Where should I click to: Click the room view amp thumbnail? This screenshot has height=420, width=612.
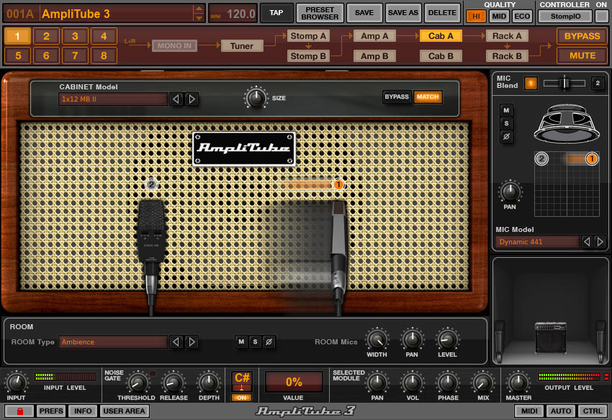point(550,336)
